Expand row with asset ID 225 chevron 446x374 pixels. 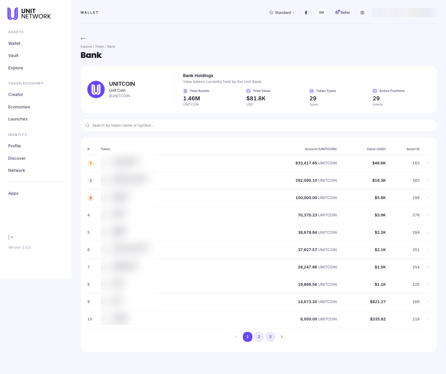coord(428,285)
